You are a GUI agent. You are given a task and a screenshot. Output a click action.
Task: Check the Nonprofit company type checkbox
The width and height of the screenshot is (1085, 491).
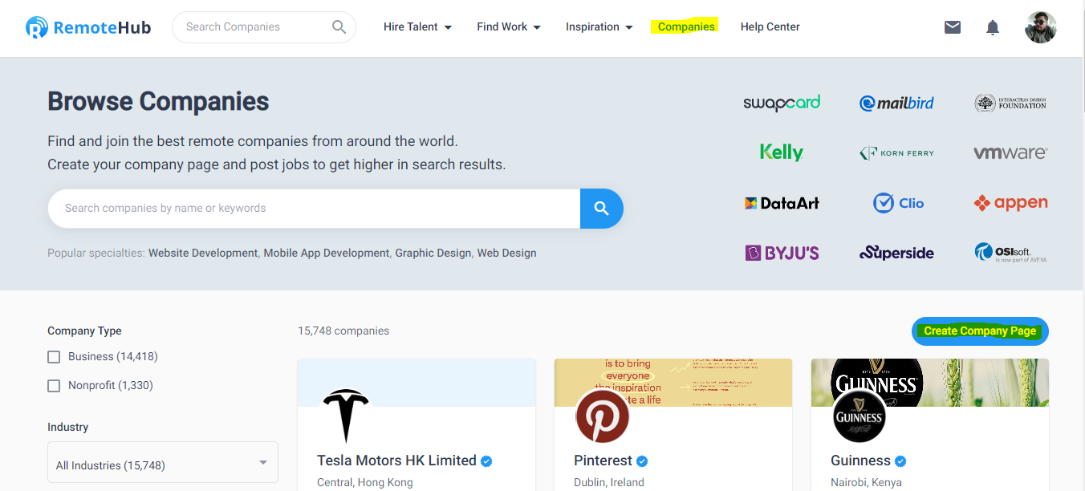click(54, 386)
